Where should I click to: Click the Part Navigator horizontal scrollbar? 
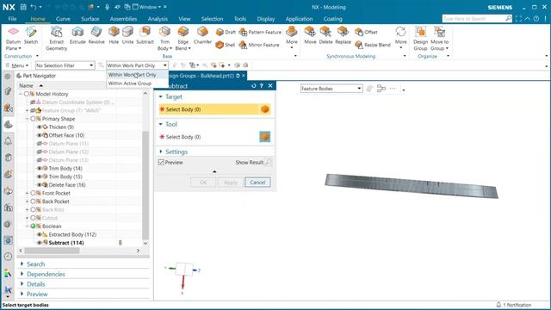tap(52, 251)
